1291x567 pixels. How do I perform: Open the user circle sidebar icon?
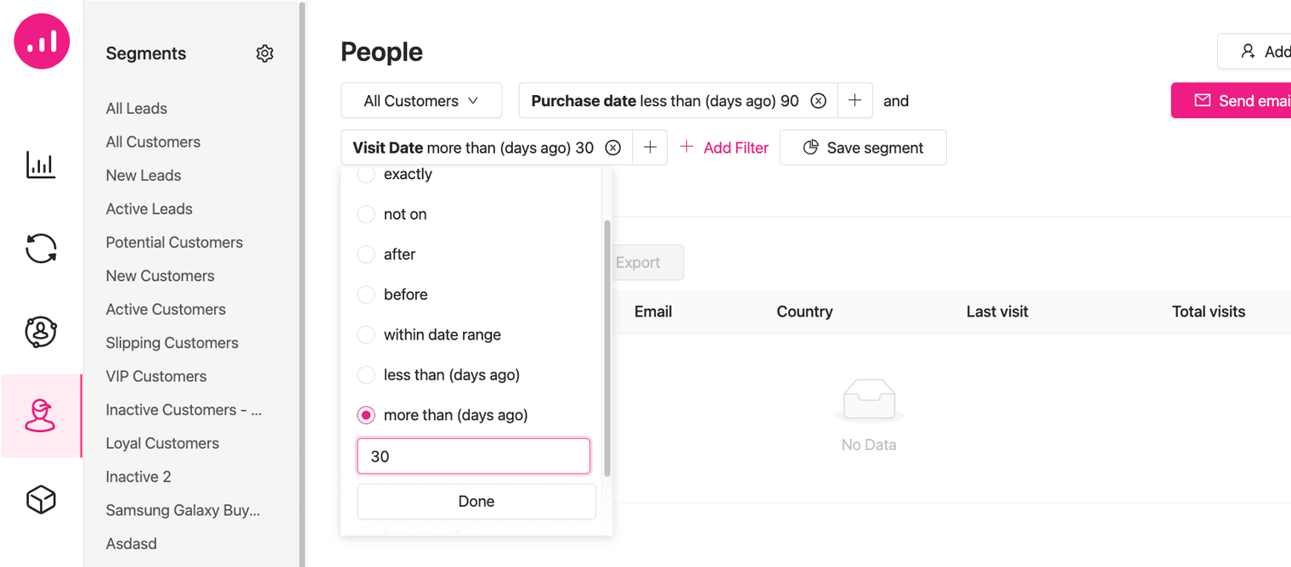point(41,332)
